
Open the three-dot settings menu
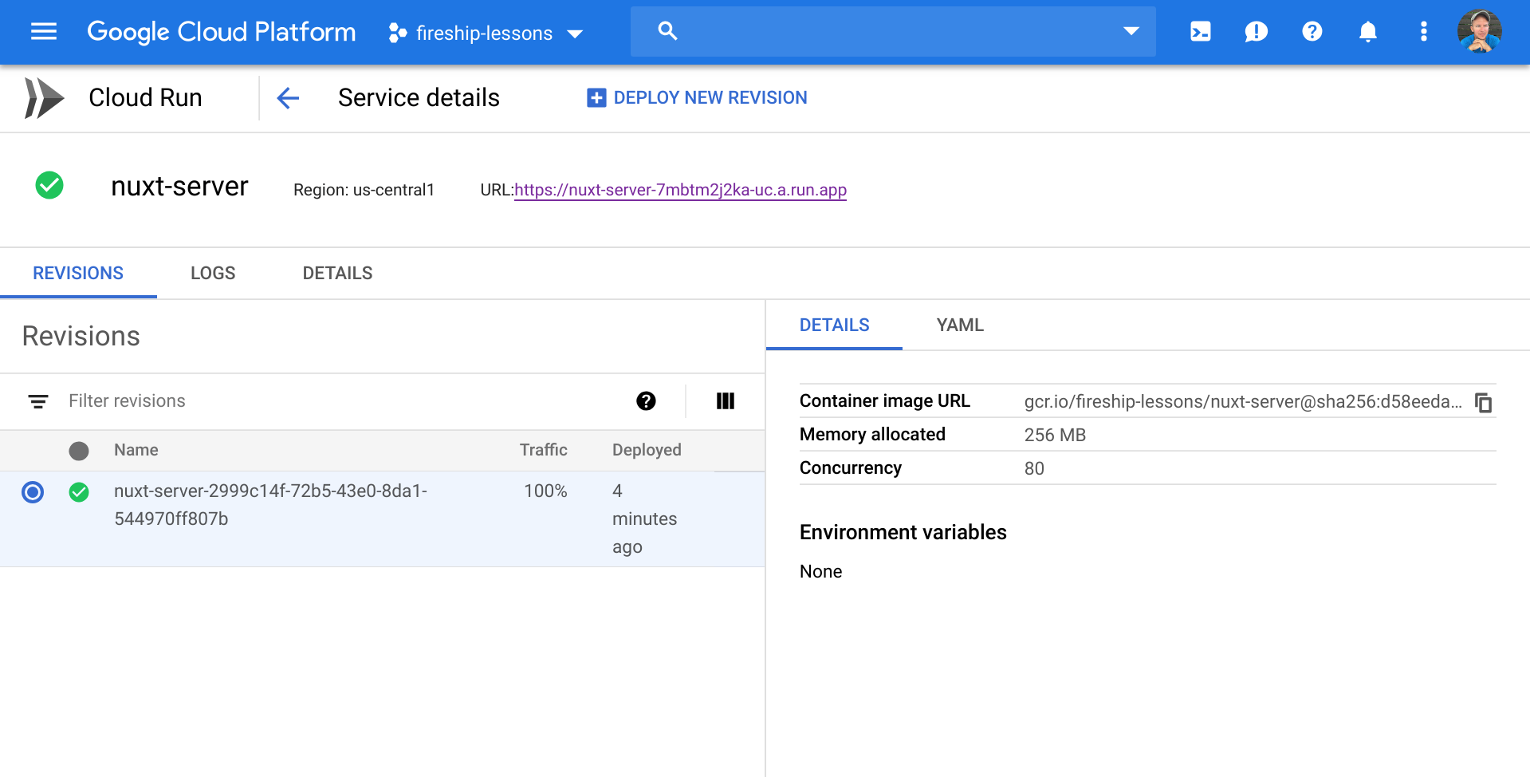tap(1423, 32)
